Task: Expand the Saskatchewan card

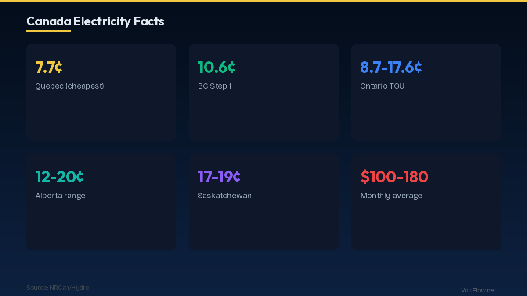Action: click(x=263, y=224)
